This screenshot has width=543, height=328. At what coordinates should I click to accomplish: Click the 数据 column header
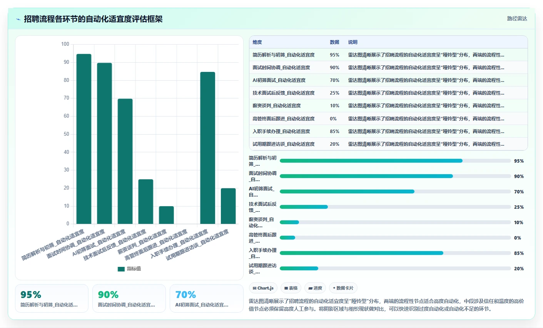click(334, 42)
